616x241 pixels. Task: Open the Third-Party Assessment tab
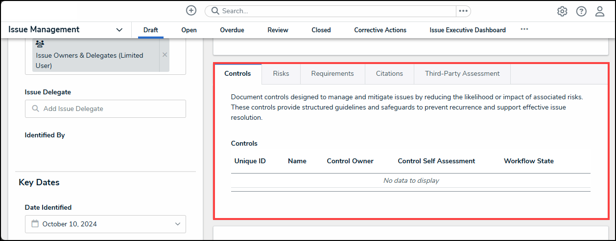462,73
